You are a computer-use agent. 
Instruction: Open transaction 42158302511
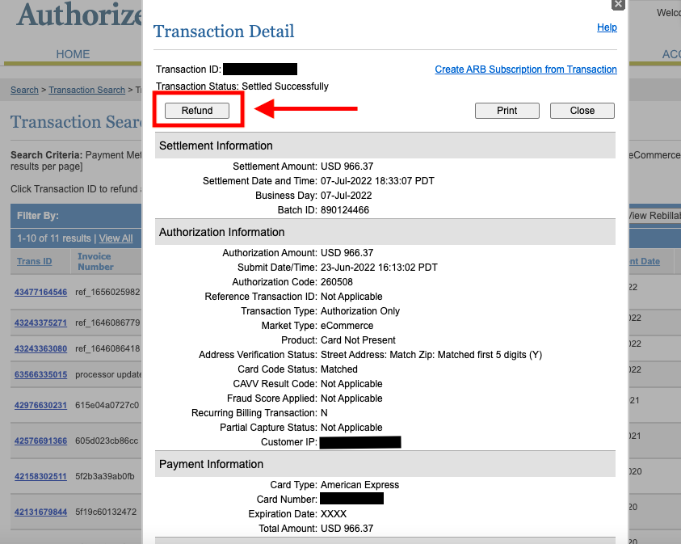(x=40, y=476)
